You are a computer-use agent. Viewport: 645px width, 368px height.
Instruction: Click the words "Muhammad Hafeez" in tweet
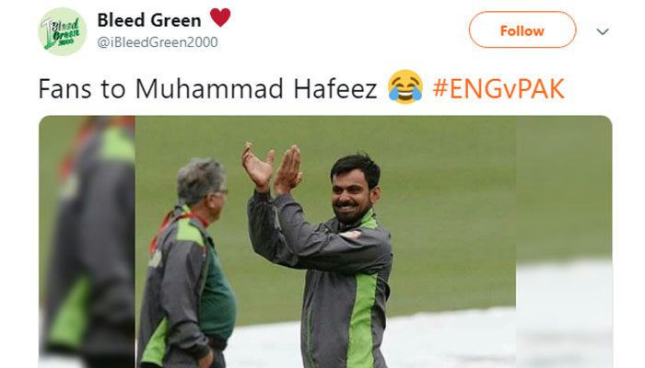click(x=256, y=88)
